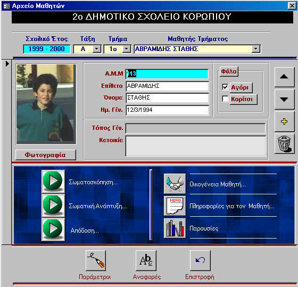Click the green play icon for Σωματοσκόπηση
298x287 pixels.
tap(53, 182)
